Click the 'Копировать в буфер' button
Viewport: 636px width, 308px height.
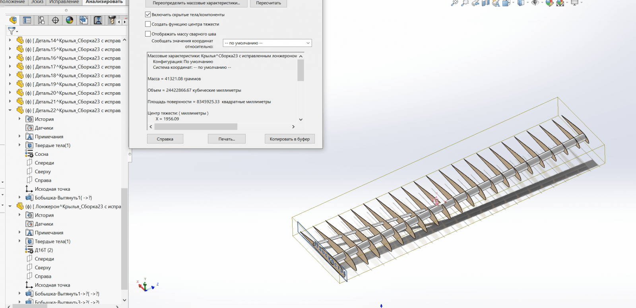click(x=289, y=139)
